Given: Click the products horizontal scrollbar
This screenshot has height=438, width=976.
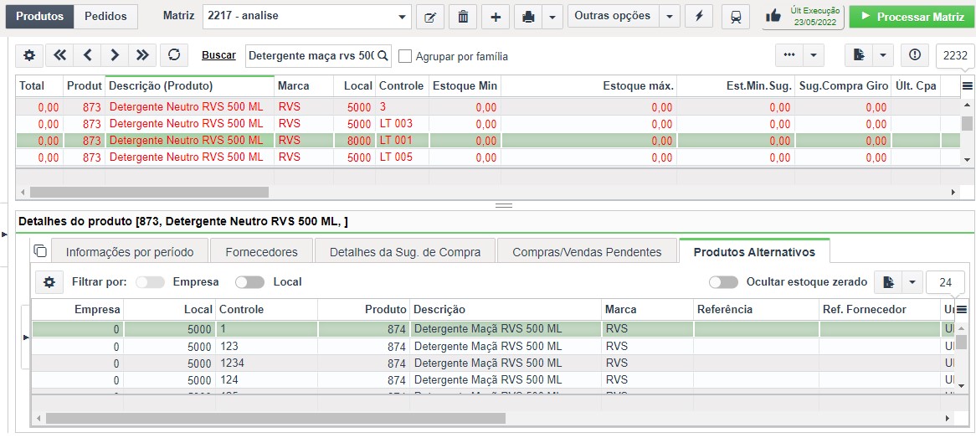Looking at the screenshot, I should click(x=149, y=193).
